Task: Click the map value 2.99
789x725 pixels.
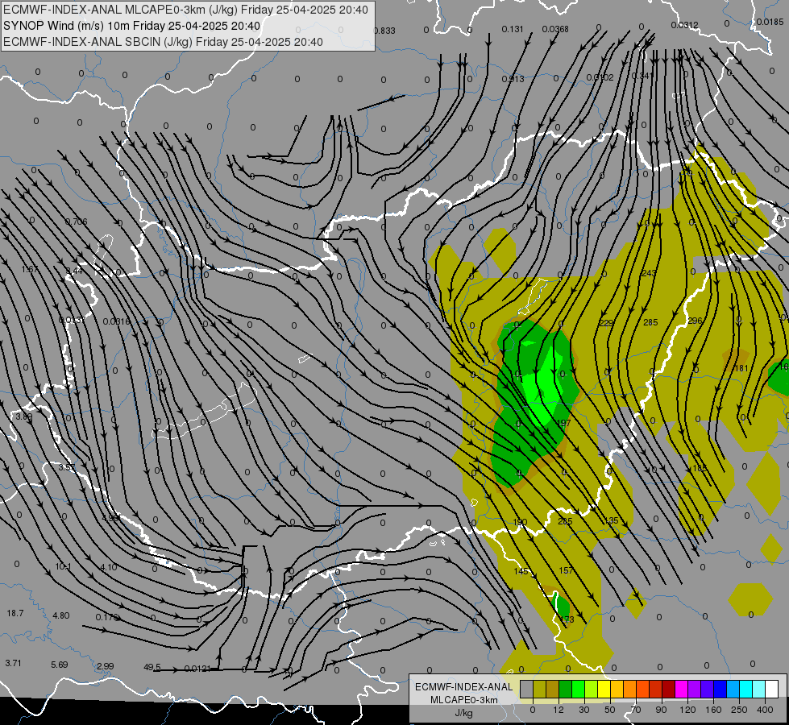Action: coord(105,666)
